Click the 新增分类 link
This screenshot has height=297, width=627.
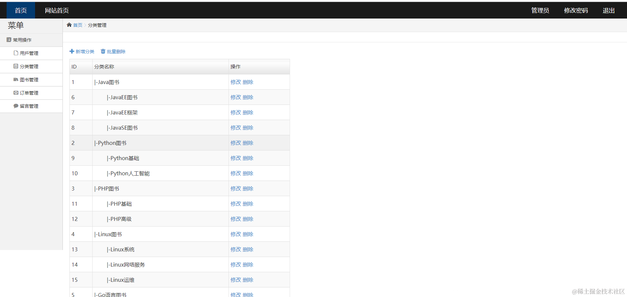[85, 52]
